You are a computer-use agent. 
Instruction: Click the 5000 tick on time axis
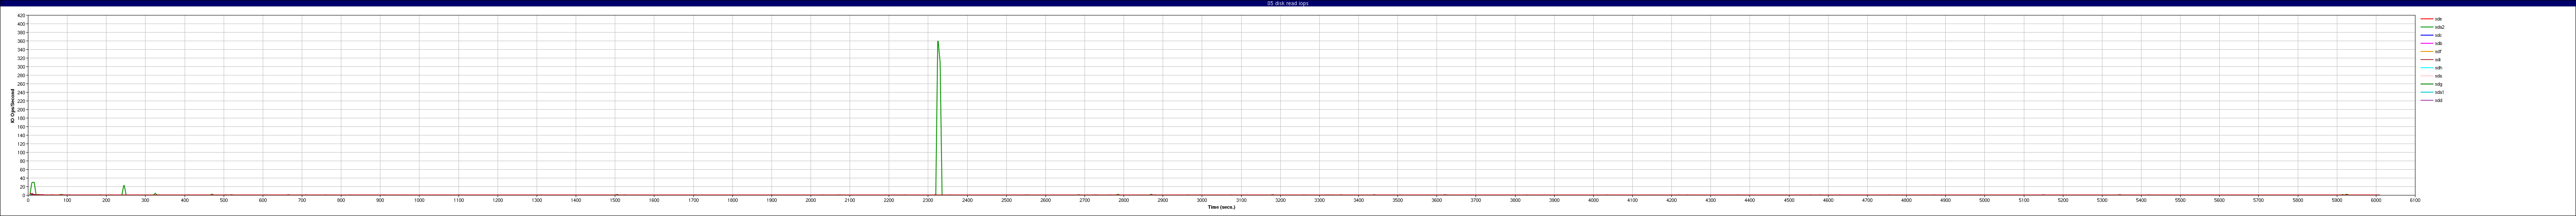[x=1984, y=200]
